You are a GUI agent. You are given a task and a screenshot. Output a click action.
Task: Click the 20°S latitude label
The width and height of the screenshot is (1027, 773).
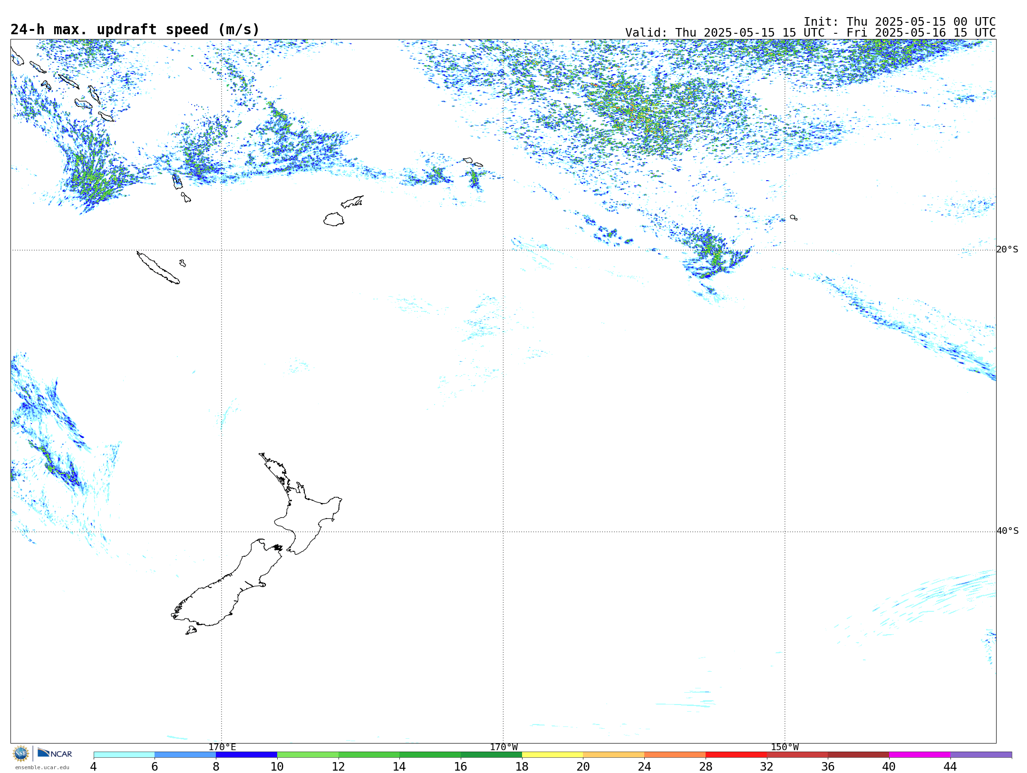coord(1007,250)
